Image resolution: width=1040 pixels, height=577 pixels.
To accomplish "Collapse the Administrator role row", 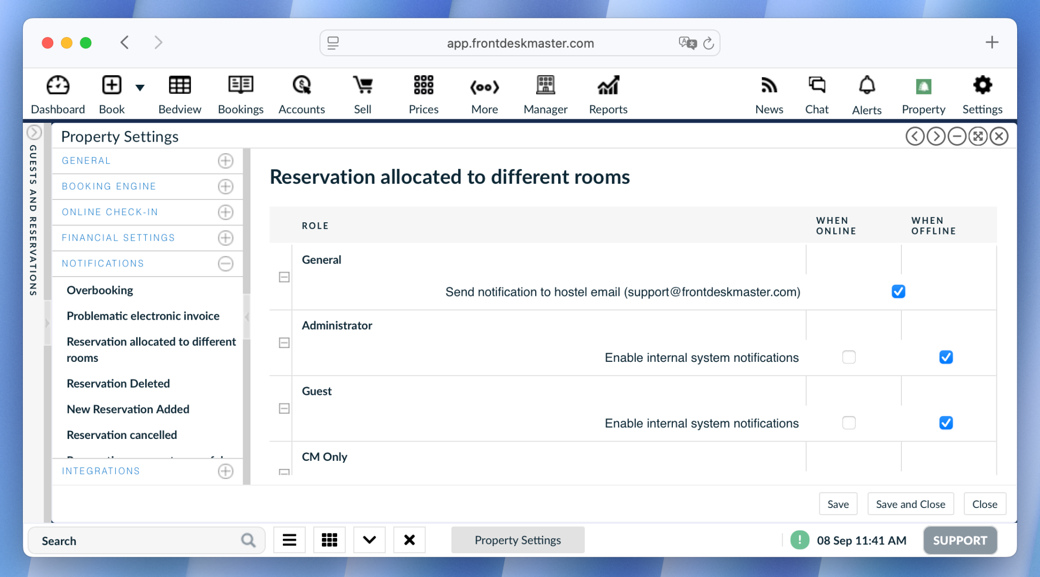I will (x=284, y=343).
